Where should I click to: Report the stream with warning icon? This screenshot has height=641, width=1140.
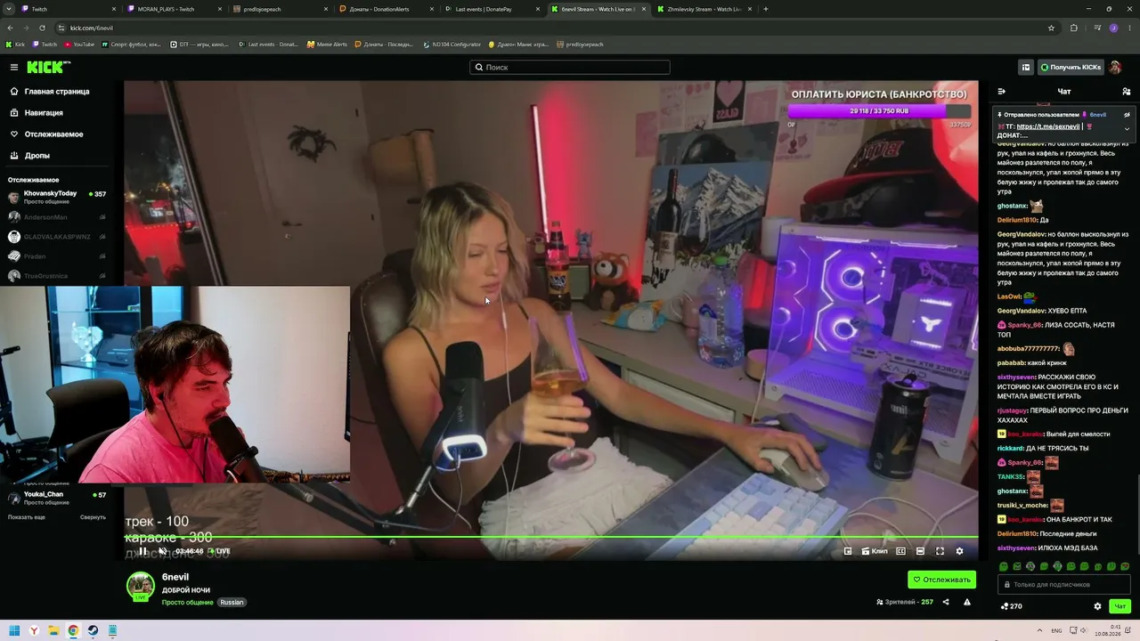tap(966, 602)
